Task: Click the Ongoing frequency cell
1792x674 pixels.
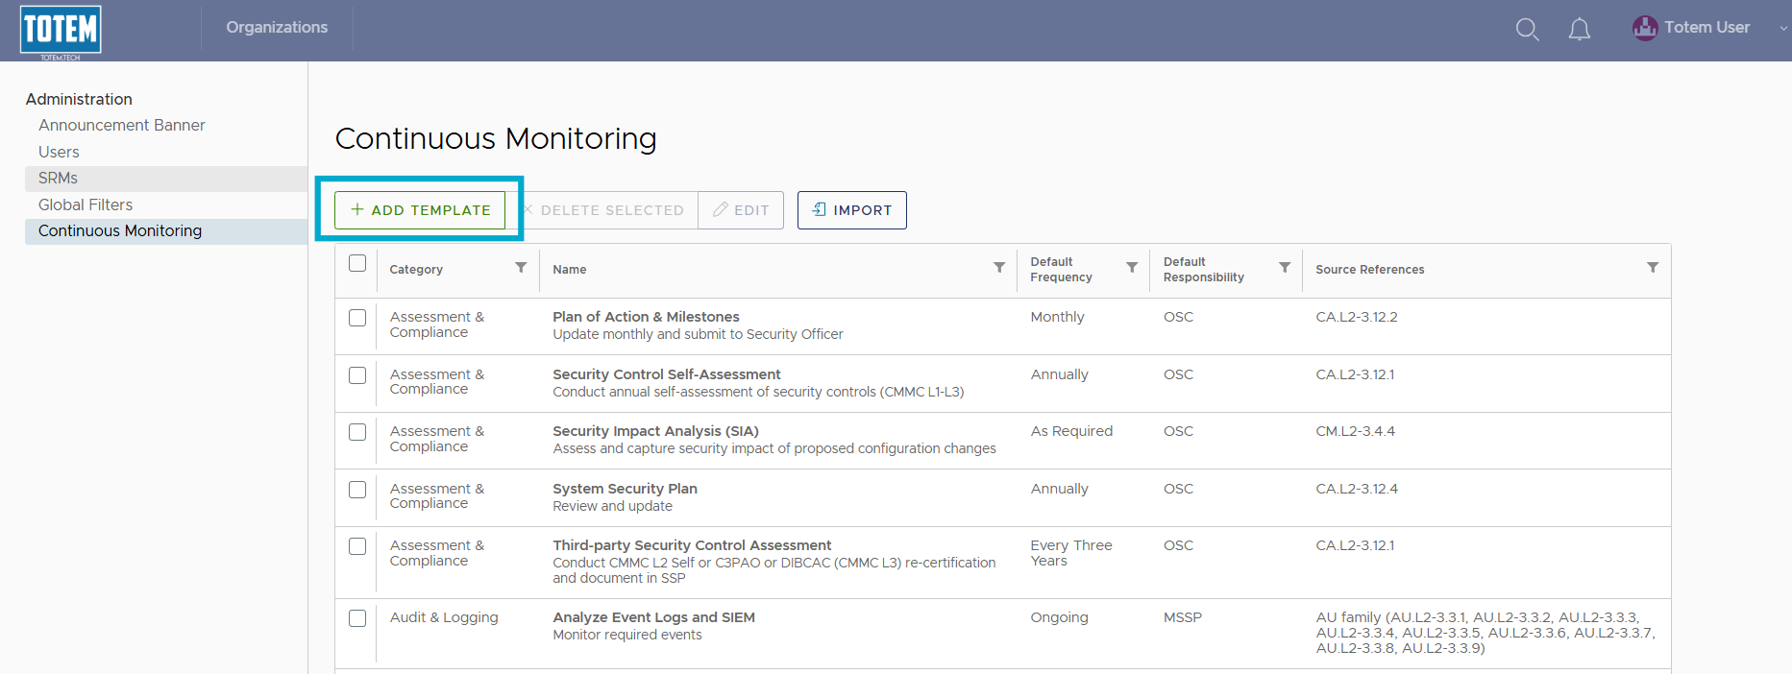Action: tap(1059, 617)
